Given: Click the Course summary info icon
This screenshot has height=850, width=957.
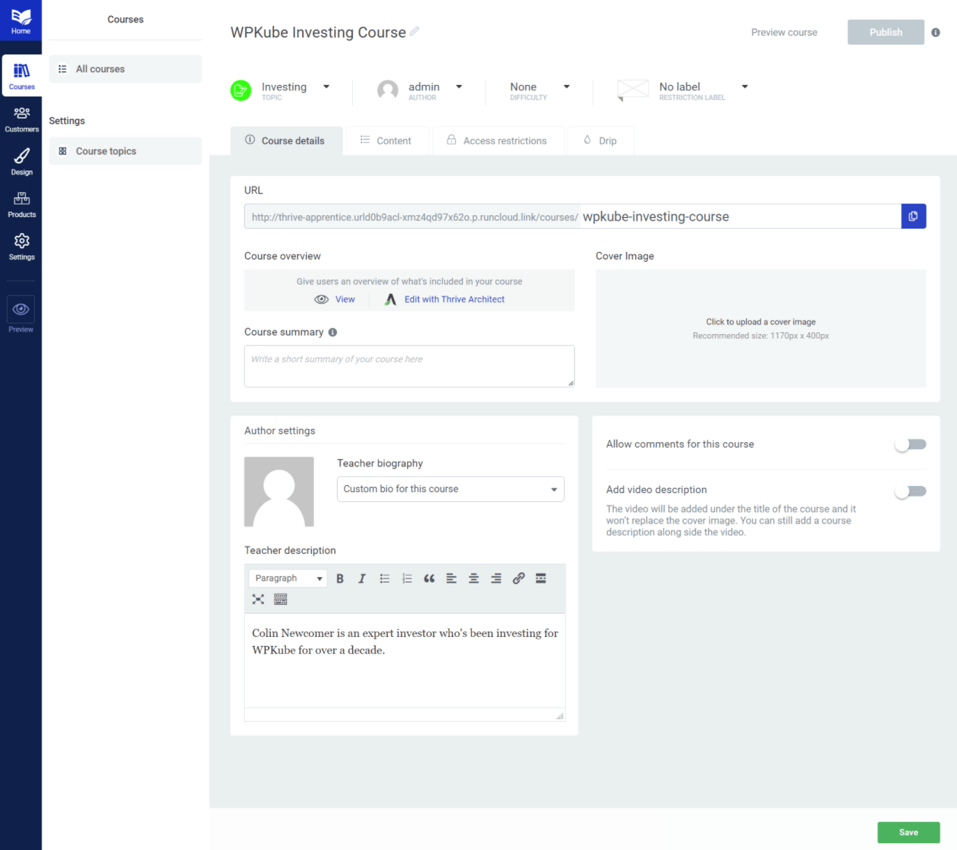Looking at the screenshot, I should click(333, 332).
